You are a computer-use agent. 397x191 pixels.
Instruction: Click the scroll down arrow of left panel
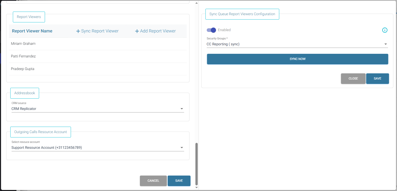197,187
